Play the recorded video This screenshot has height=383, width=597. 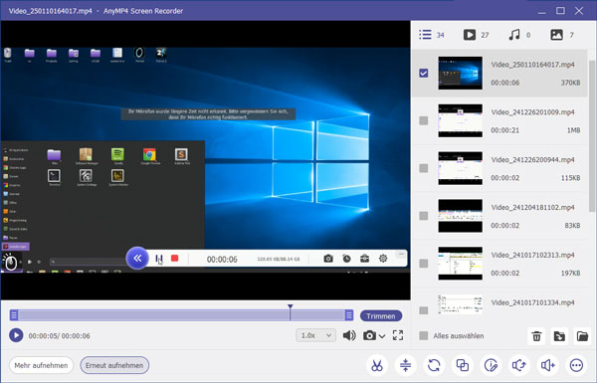click(x=16, y=335)
